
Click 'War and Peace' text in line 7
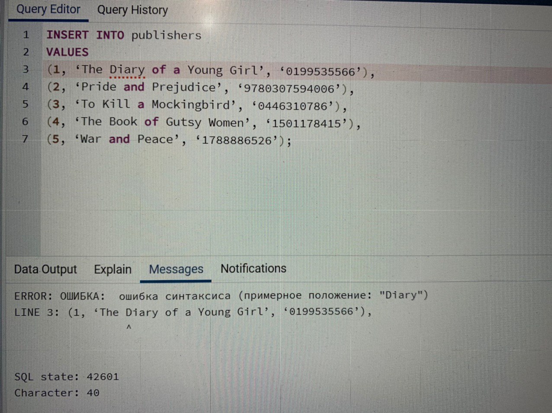point(127,139)
